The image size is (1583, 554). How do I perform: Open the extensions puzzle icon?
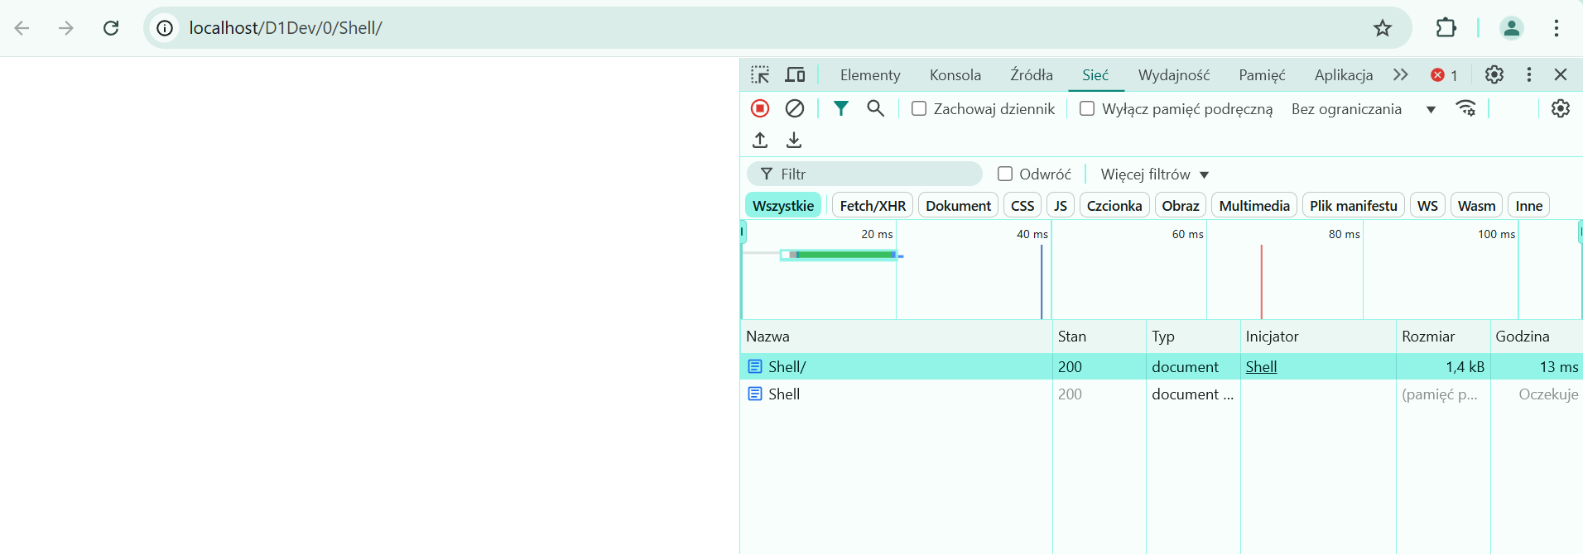pyautogui.click(x=1446, y=28)
